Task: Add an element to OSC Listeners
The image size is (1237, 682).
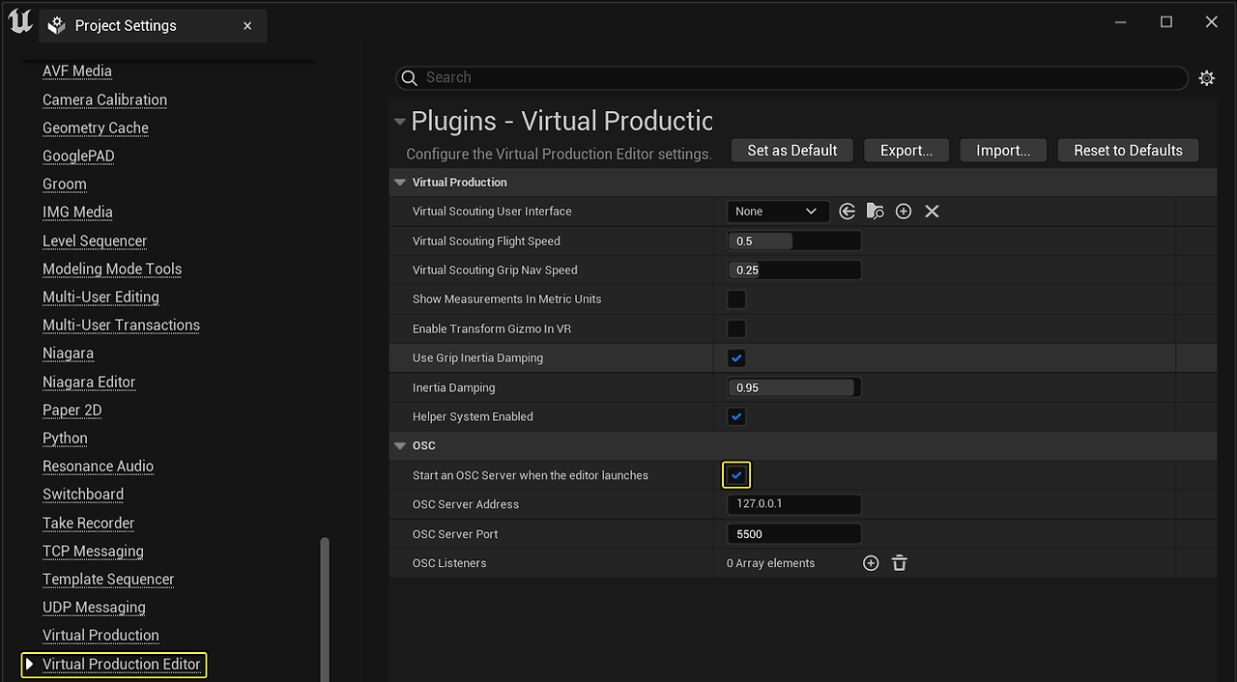Action: (871, 563)
